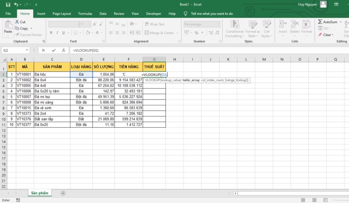349x203 pixels.
Task: Select cell containing Đá hộc
Action: (52, 74)
